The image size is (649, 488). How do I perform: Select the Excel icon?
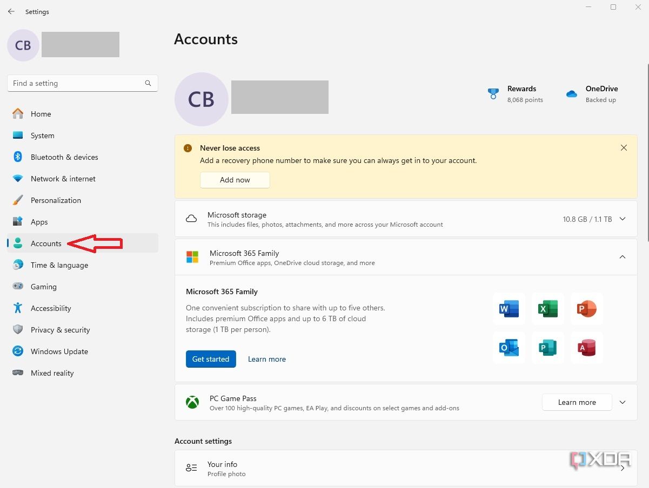547,308
